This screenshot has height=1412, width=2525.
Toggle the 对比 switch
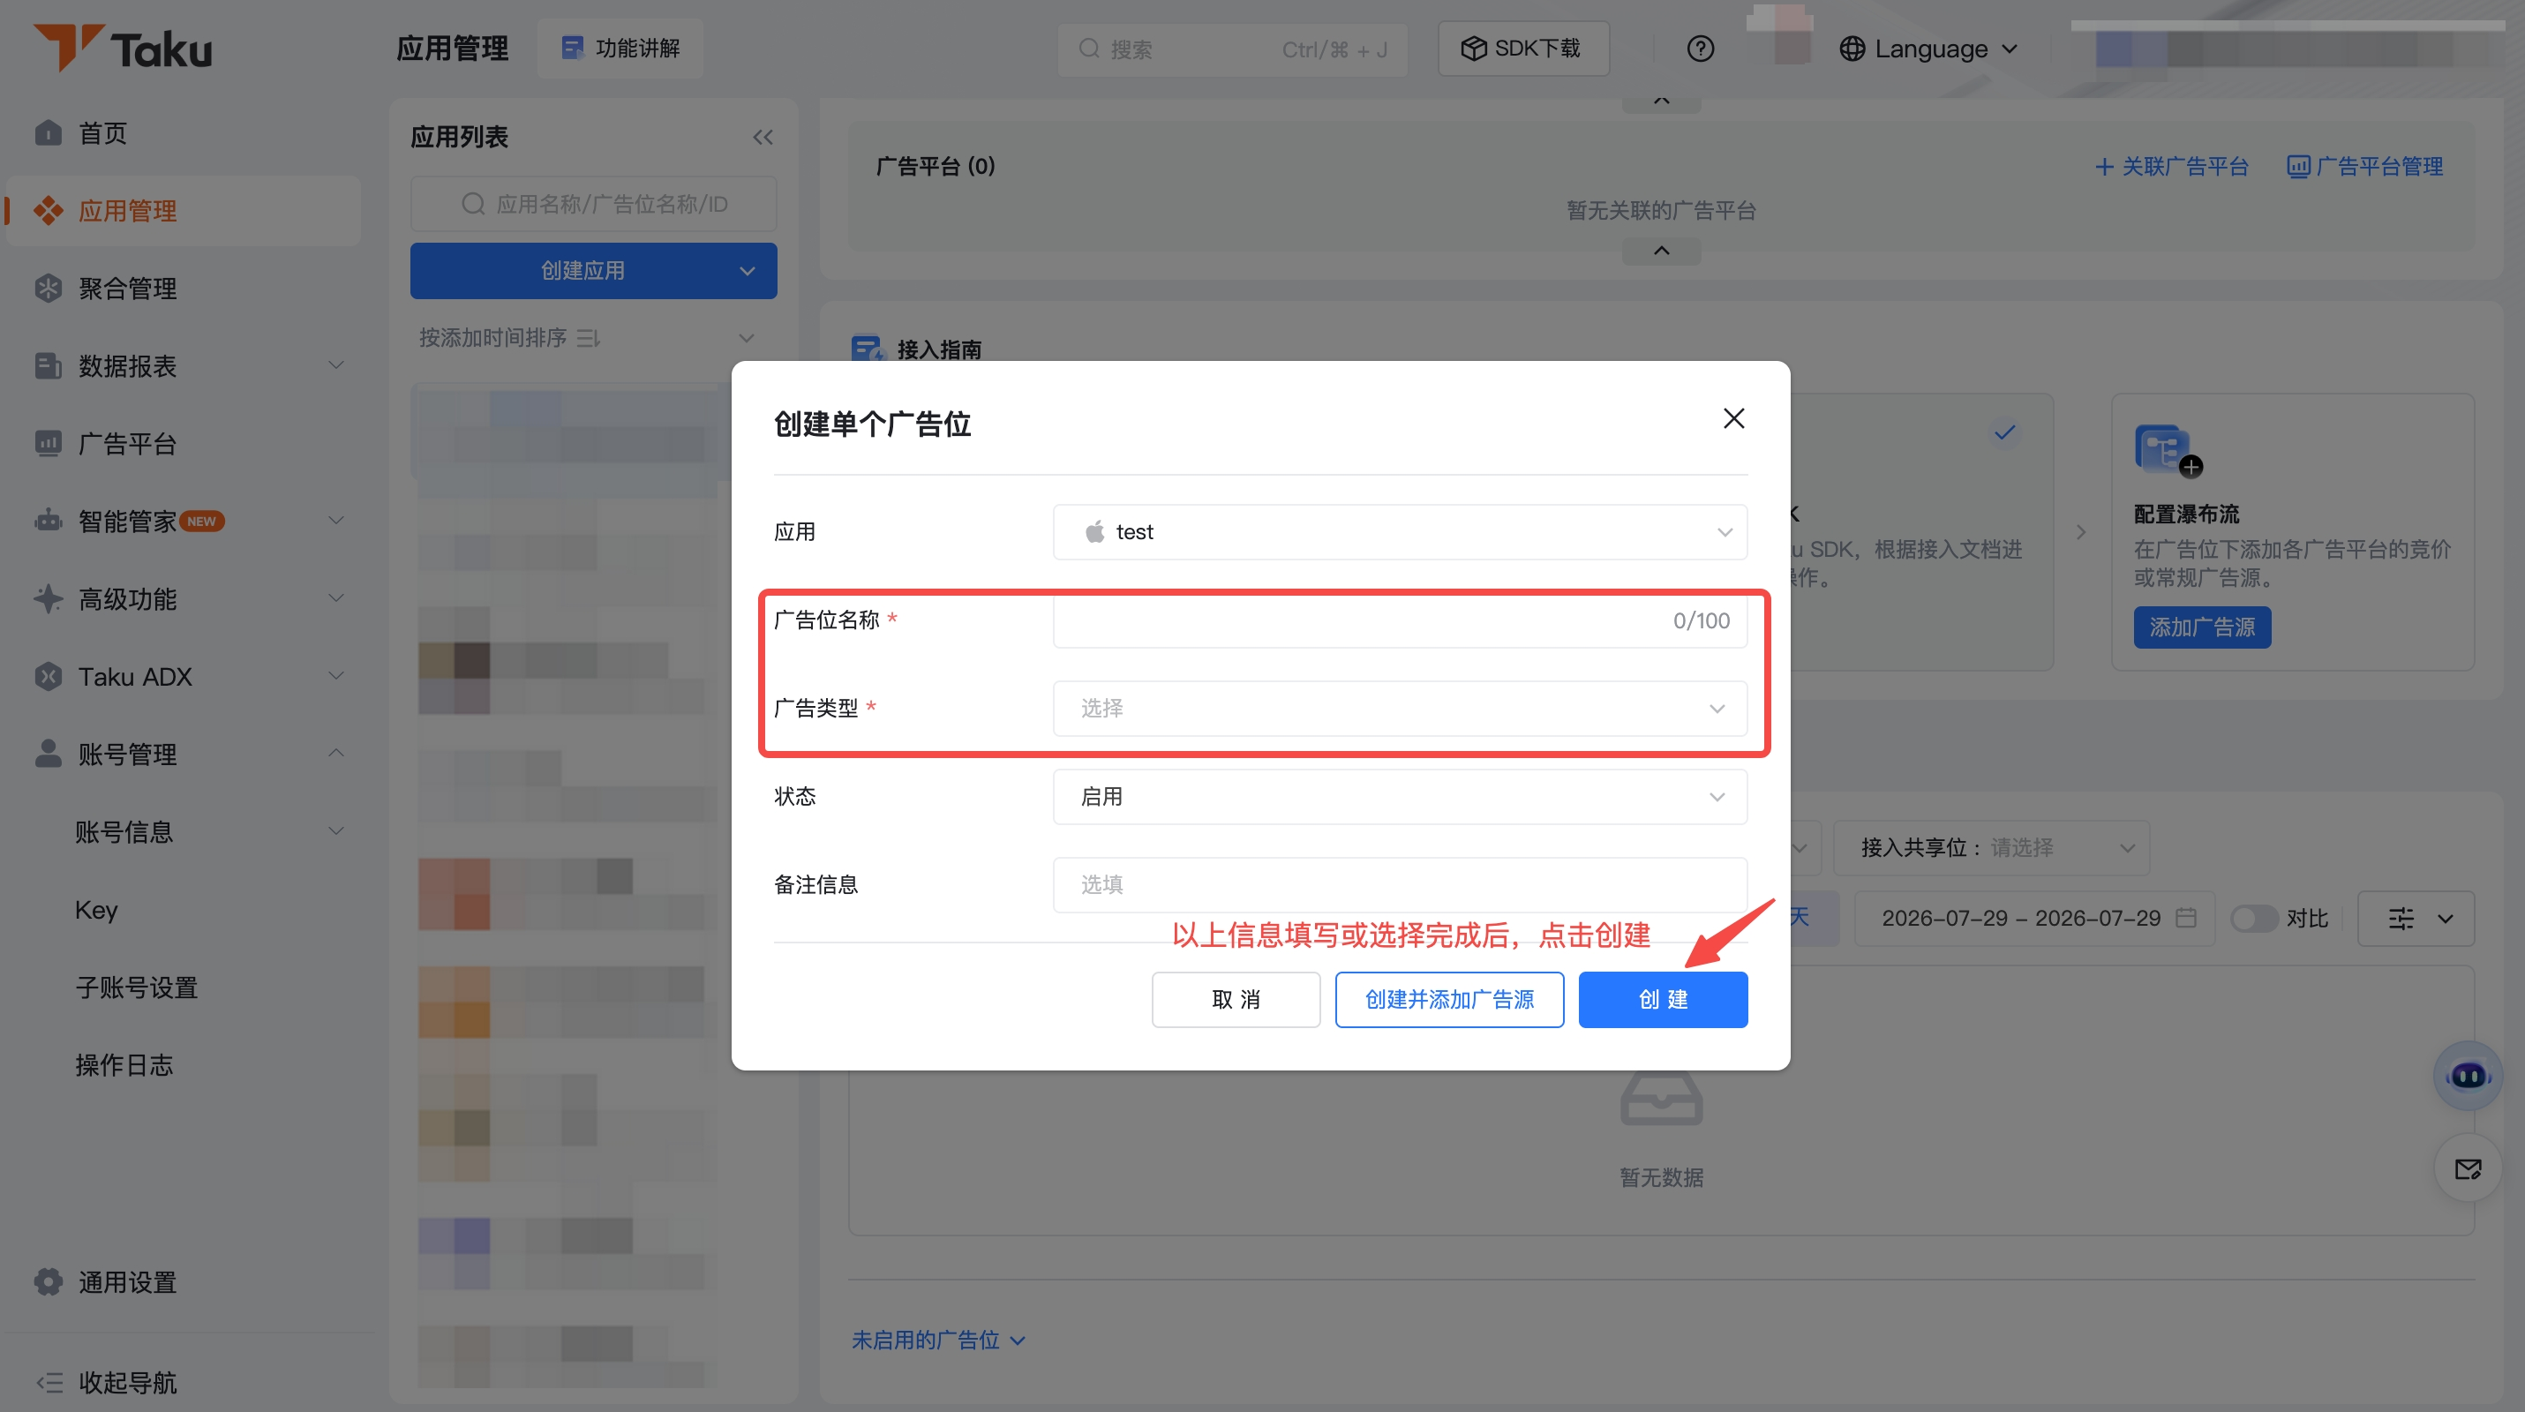[x=2252, y=918]
